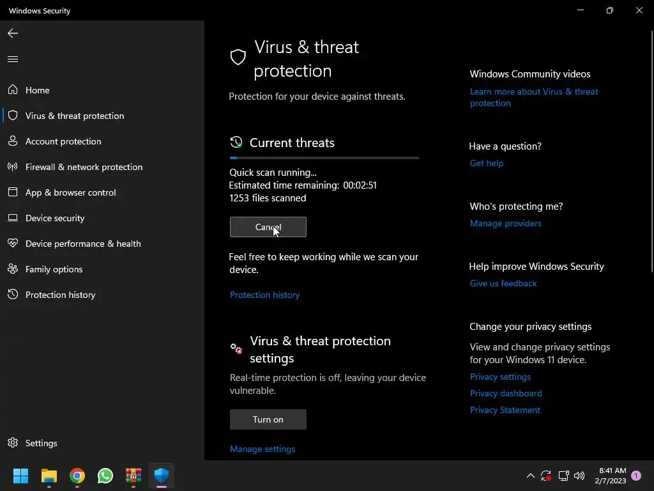The image size is (654, 491).
Task: Click the Device performance heart icon
Action: tap(13, 243)
